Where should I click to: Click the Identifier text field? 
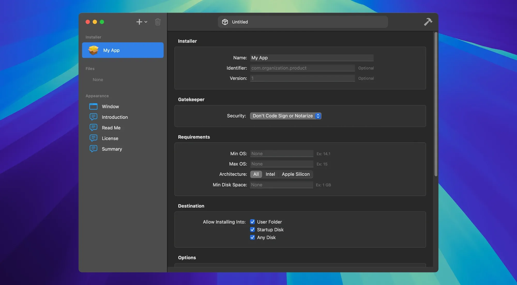[302, 68]
